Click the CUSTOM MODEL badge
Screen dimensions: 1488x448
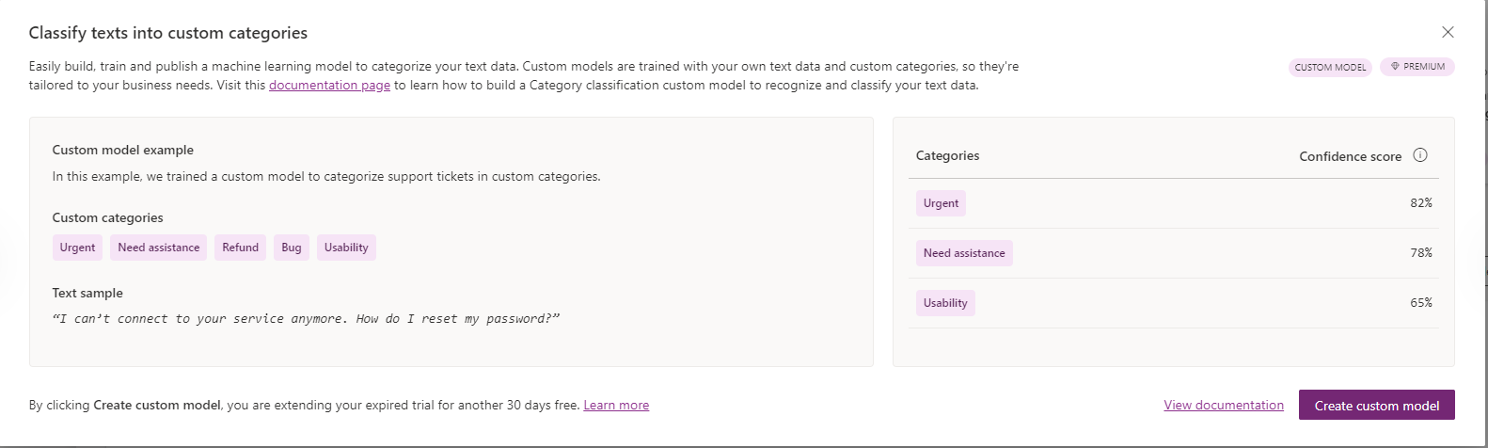pyautogui.click(x=1330, y=67)
